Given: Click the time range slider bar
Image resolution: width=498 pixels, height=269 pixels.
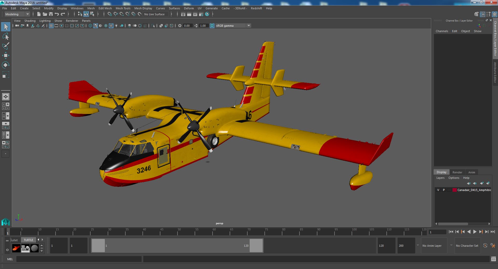Looking at the screenshot, I should tap(177, 245).
